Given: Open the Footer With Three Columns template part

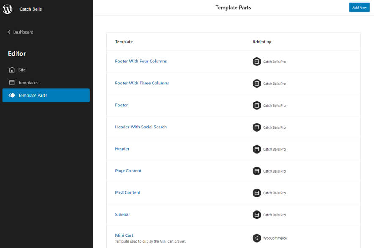Looking at the screenshot, I should pos(142,83).
